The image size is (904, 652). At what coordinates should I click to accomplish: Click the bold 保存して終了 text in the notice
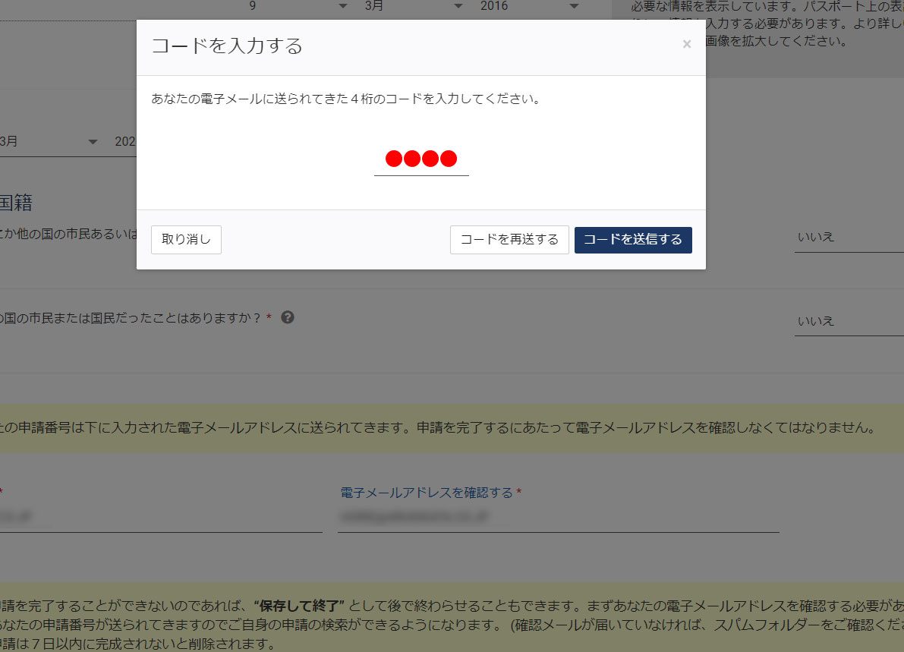(300, 606)
